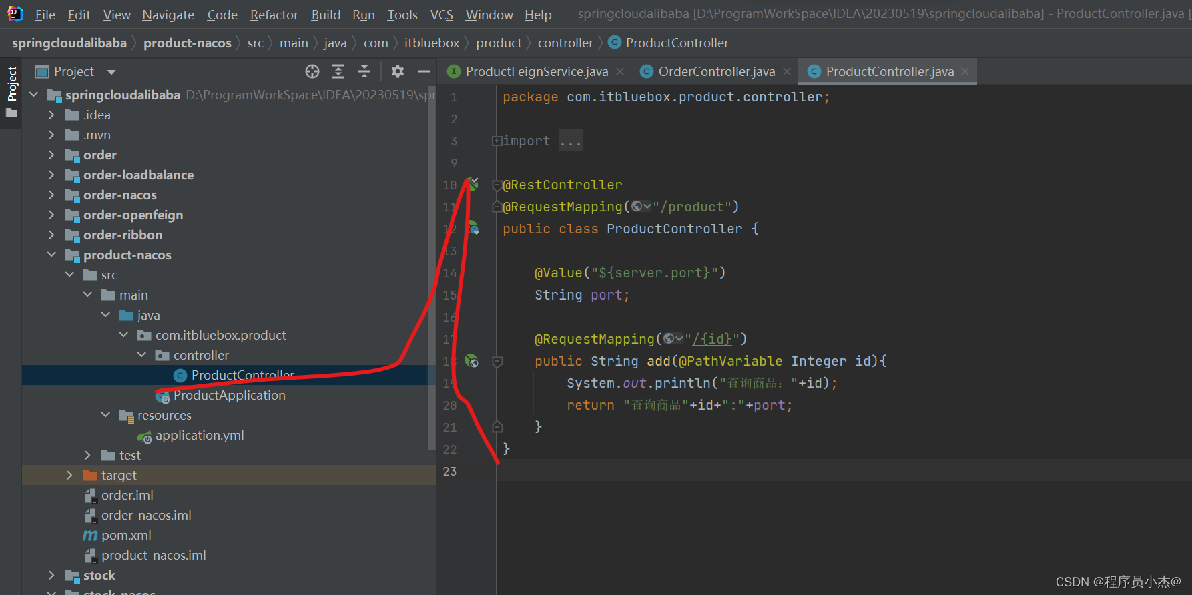Screen dimensions: 1192x595
Task: Expand the order-openfeign module
Action: 52,215
